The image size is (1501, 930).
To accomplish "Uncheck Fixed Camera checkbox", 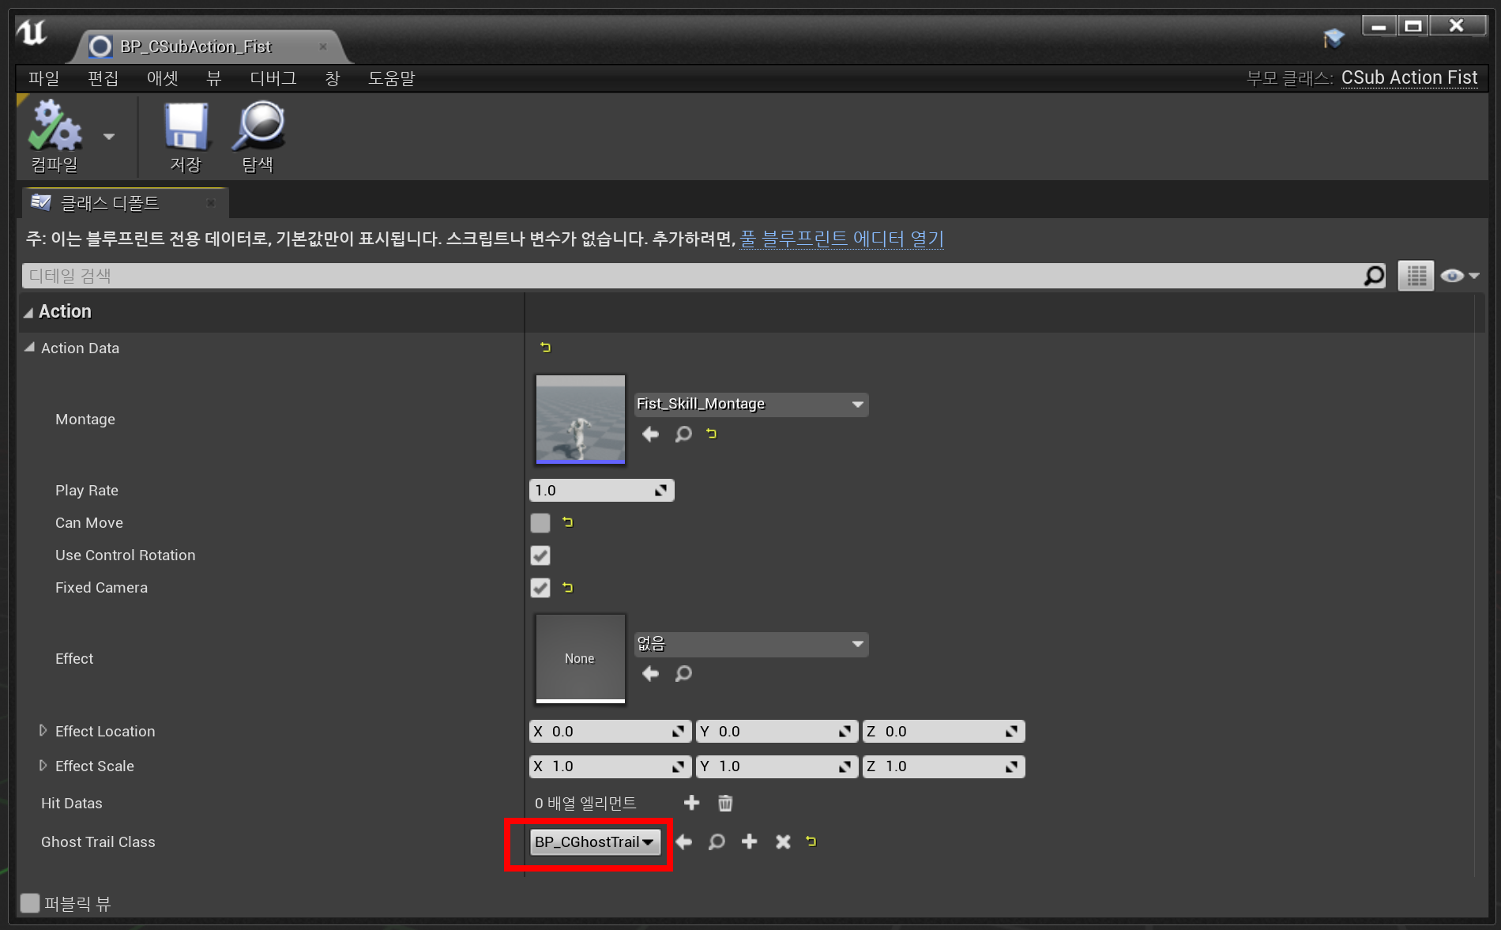I will 540,588.
